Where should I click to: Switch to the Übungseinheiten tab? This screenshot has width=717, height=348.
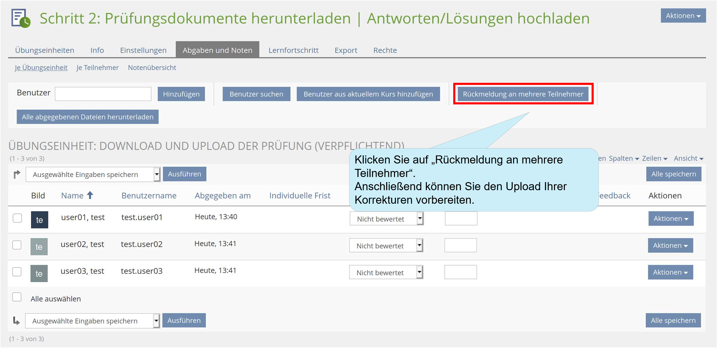coord(45,50)
